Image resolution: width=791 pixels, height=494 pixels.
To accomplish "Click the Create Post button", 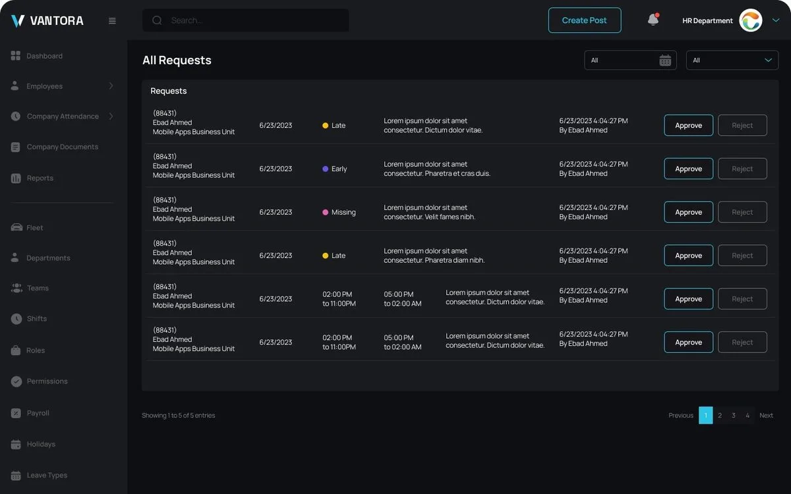I will pyautogui.click(x=585, y=20).
